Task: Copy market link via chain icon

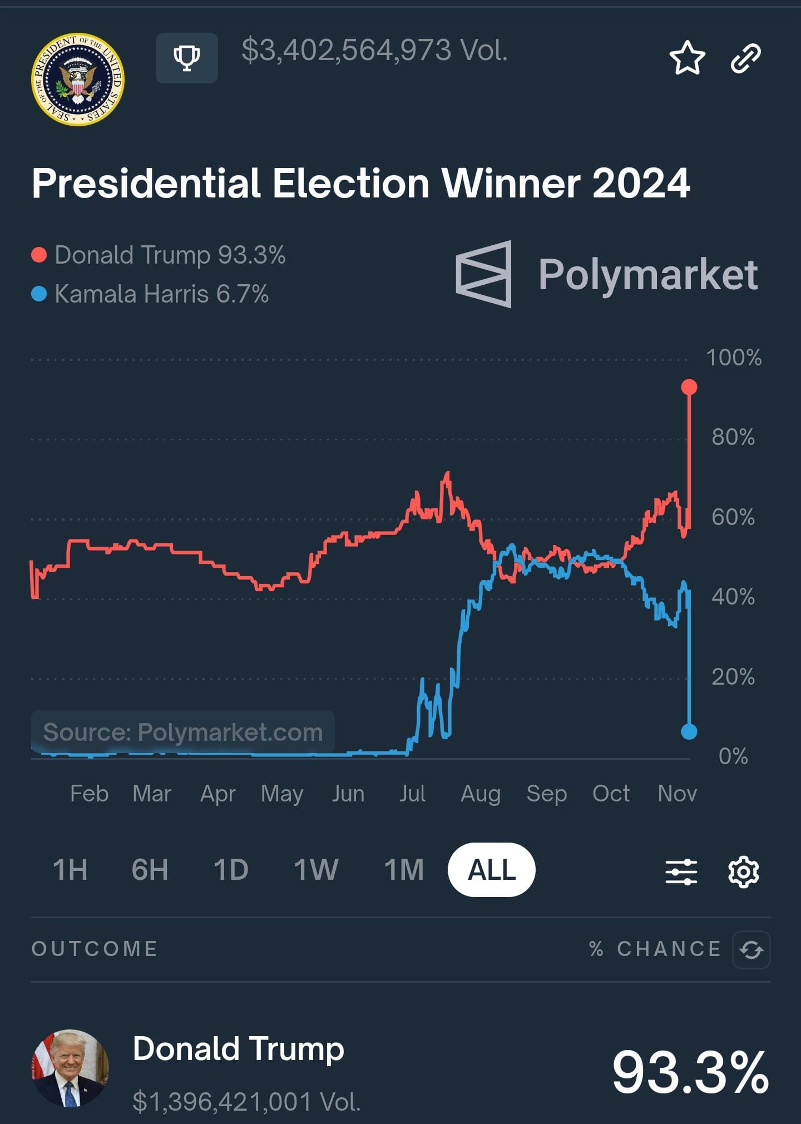Action: pos(745,58)
